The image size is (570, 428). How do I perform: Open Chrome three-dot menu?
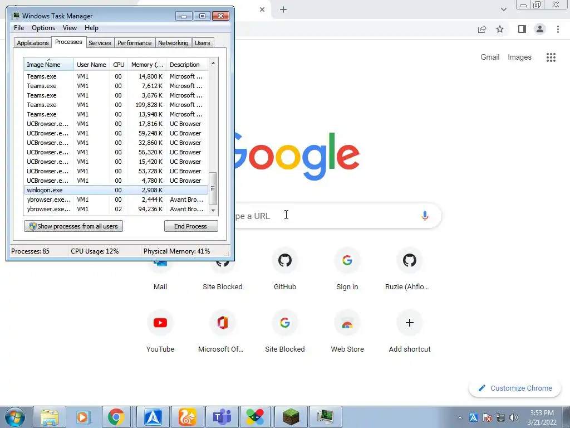click(558, 29)
